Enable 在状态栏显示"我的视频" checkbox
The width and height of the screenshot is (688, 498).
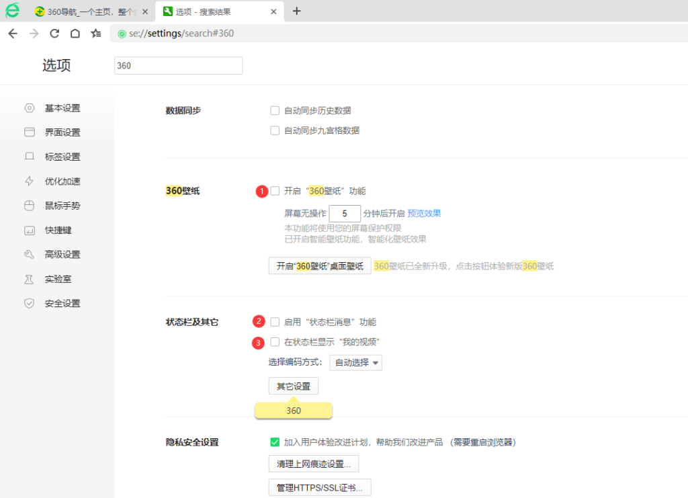pyautogui.click(x=275, y=342)
